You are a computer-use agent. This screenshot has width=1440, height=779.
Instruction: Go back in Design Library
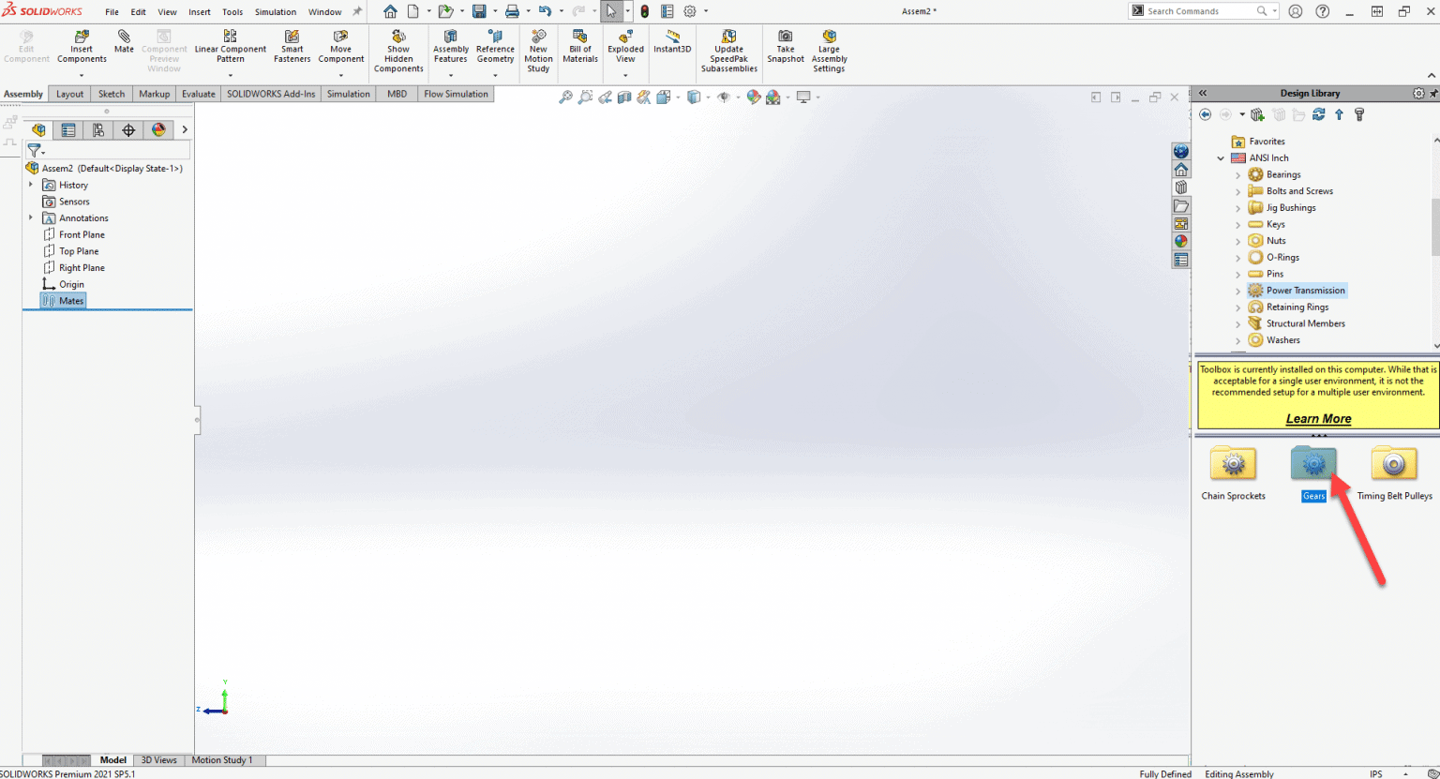(x=1206, y=114)
